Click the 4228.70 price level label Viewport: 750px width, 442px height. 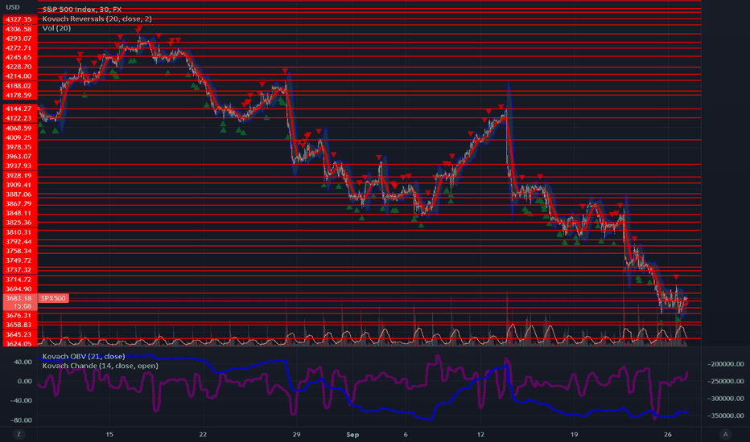[x=19, y=67]
